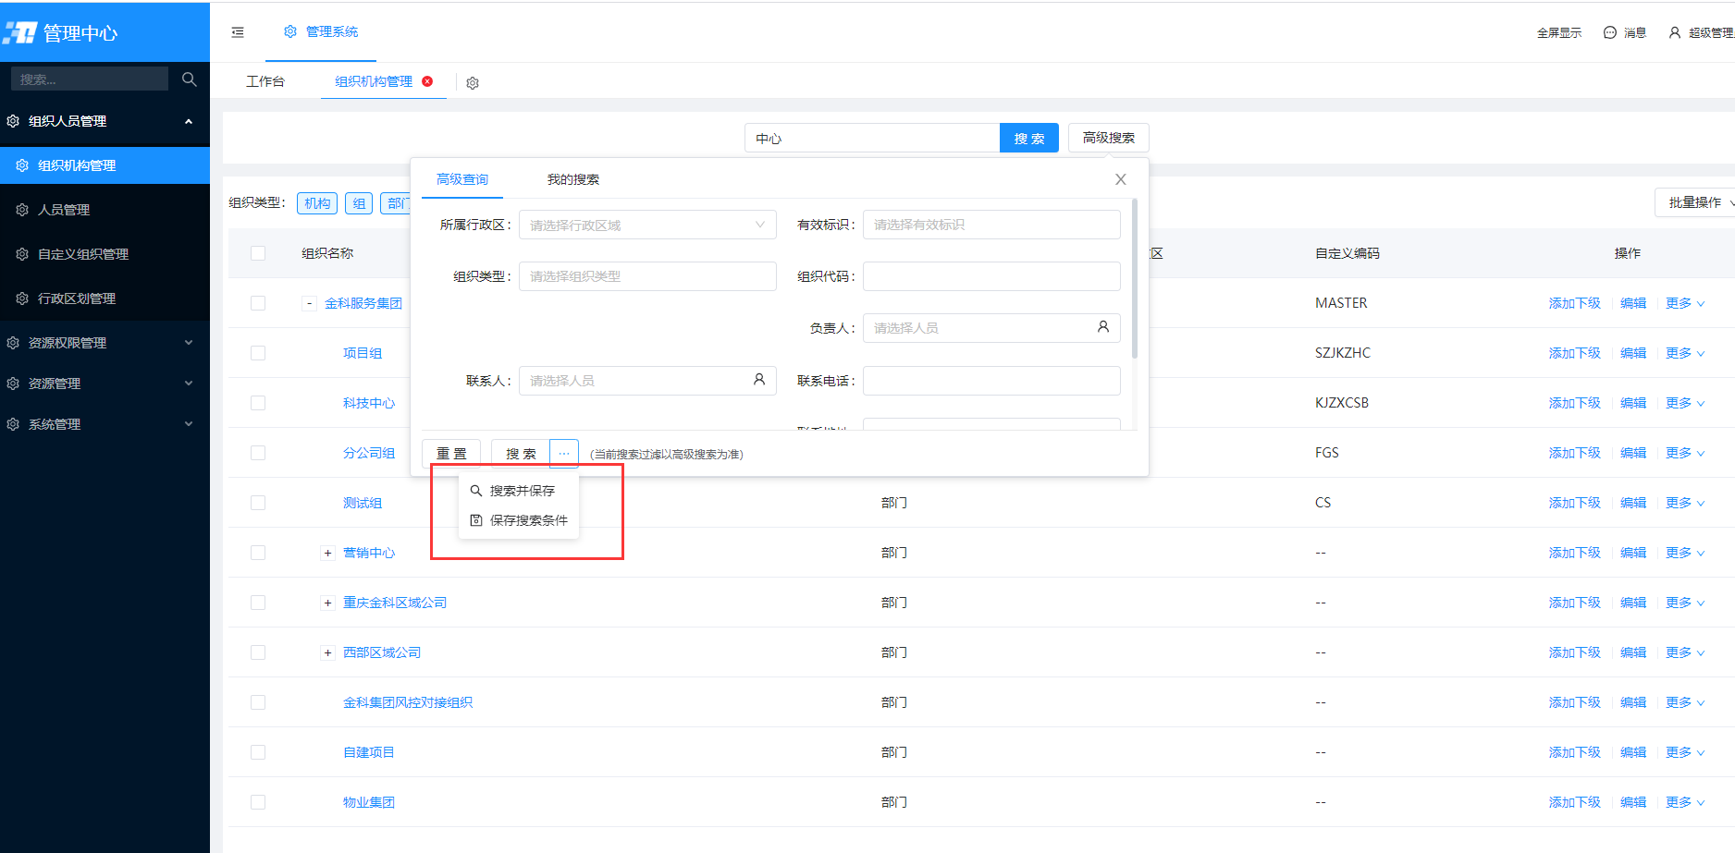
Task: Click the 组织代码 input field
Action: tap(991, 276)
